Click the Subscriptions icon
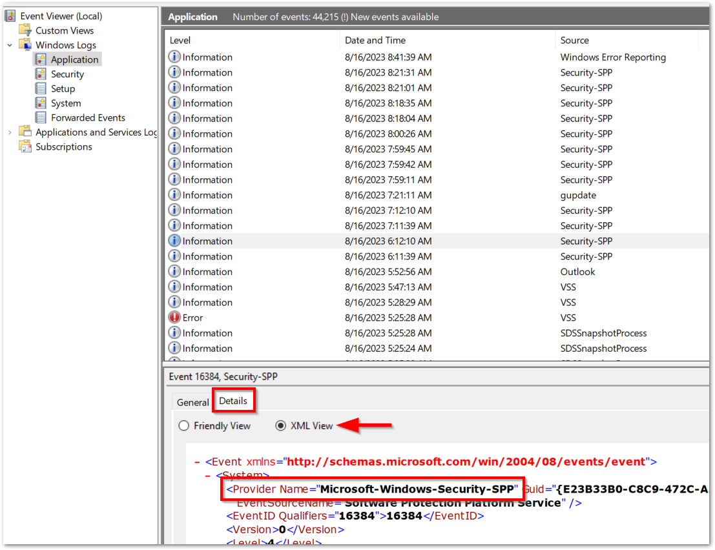 [26, 147]
